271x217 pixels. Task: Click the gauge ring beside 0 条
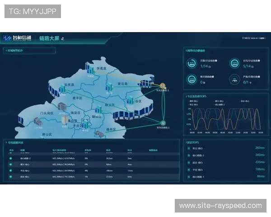[x=192, y=80]
